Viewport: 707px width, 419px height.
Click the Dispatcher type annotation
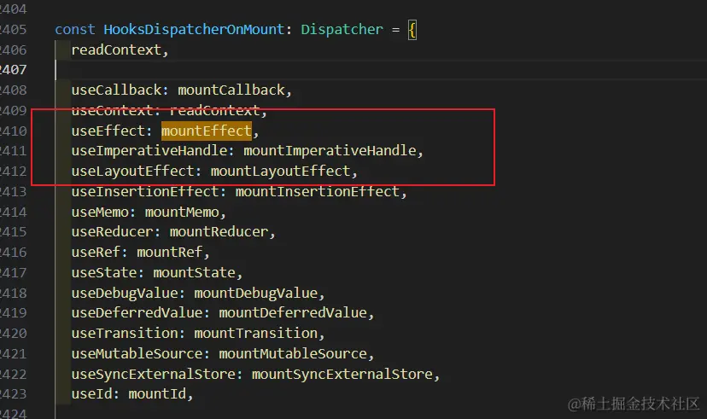click(x=342, y=29)
